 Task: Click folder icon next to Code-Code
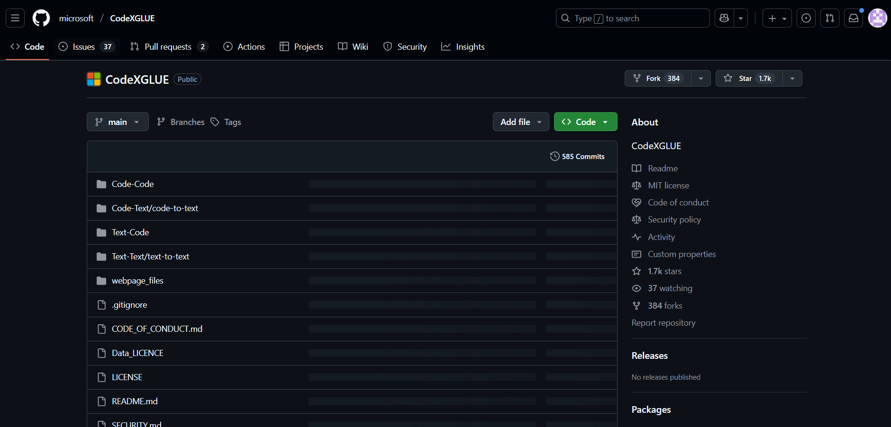101,184
